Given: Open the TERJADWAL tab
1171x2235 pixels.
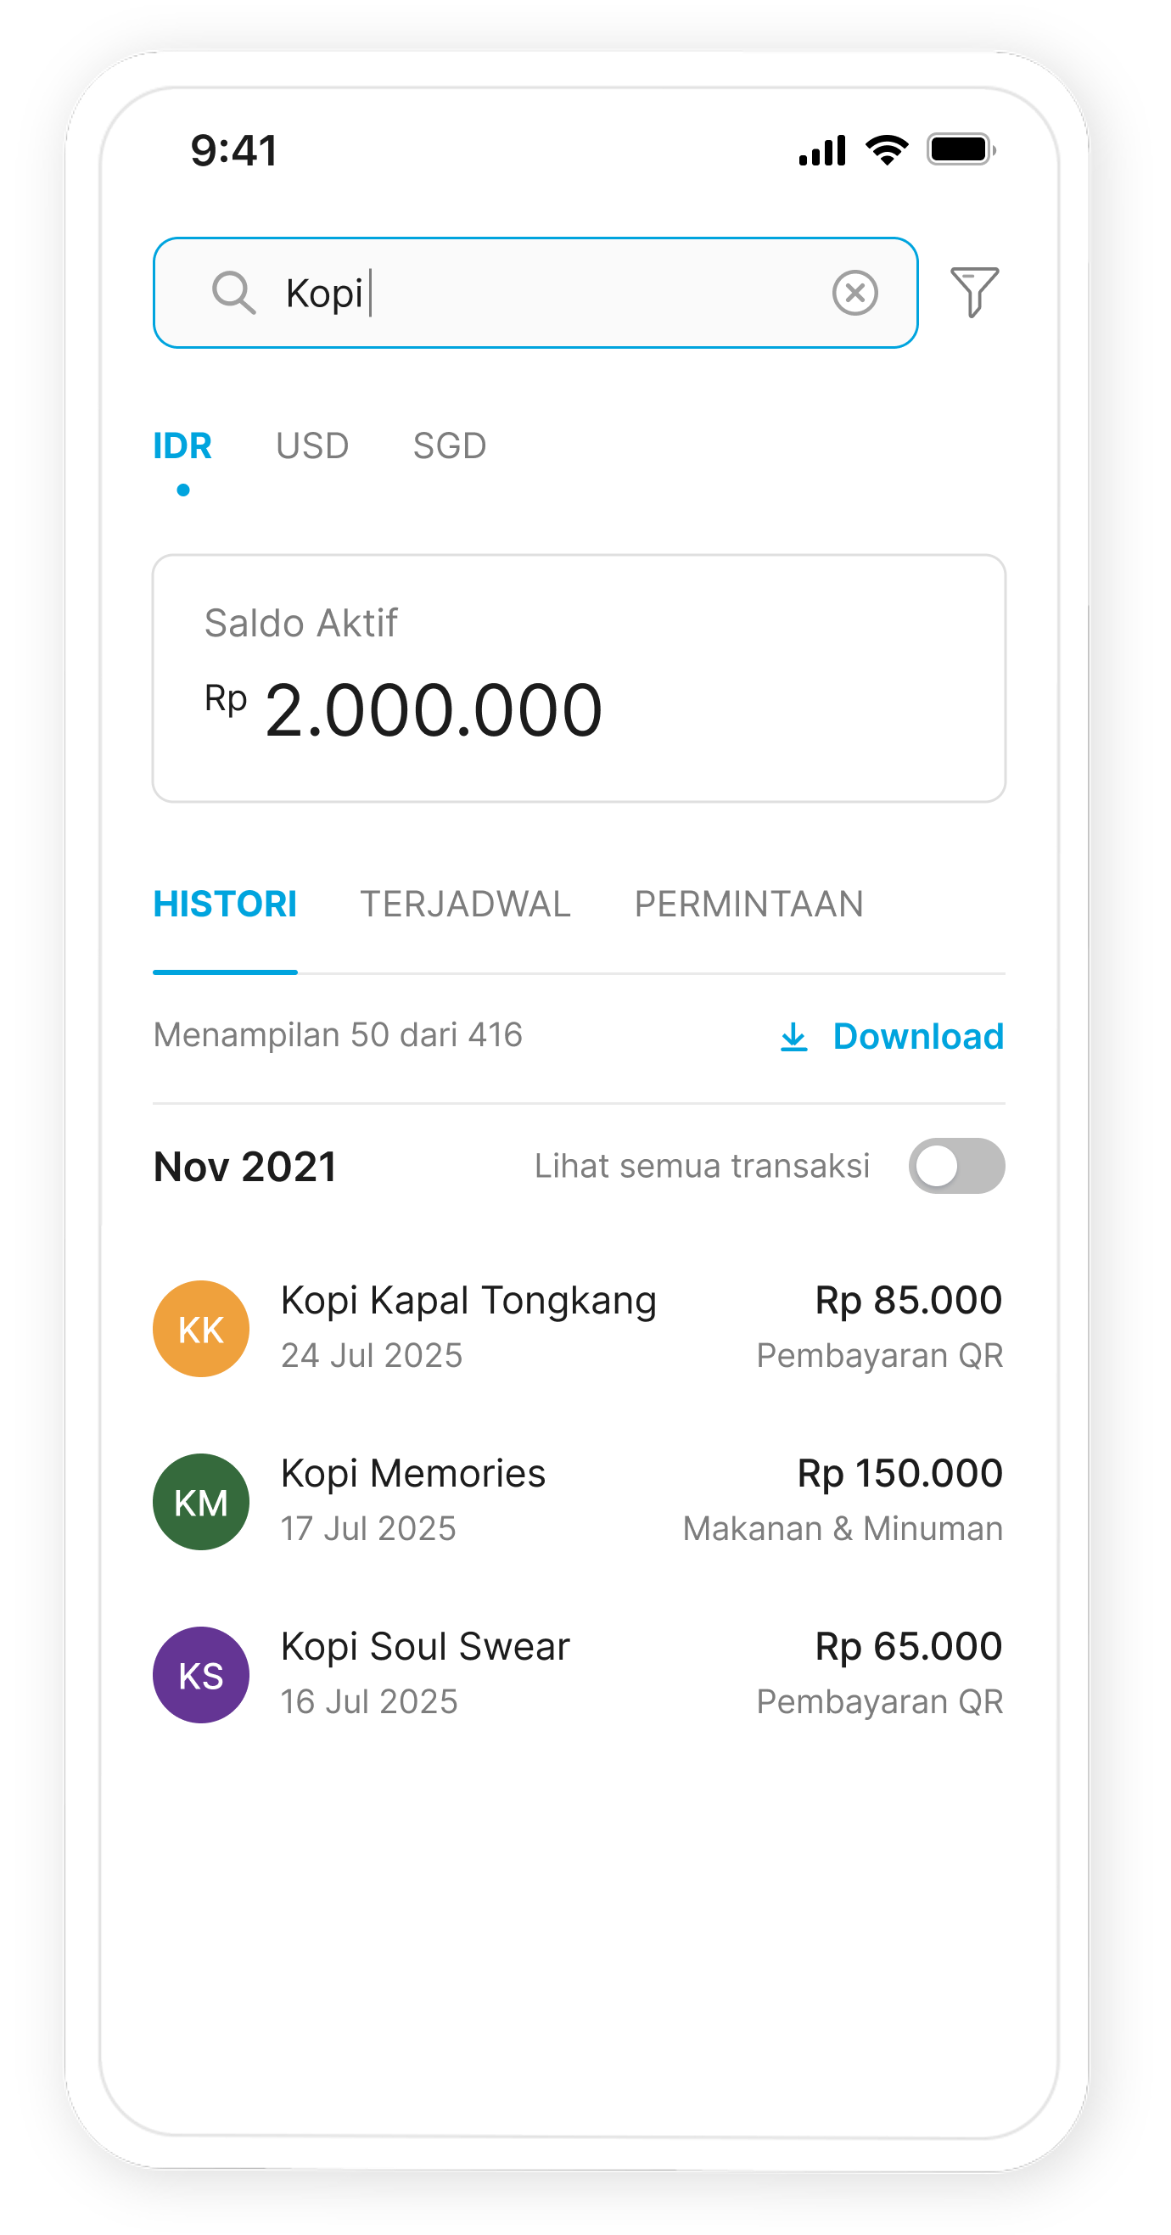Looking at the screenshot, I should pyautogui.click(x=465, y=904).
